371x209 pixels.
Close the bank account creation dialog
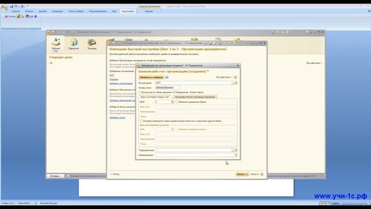point(238,66)
